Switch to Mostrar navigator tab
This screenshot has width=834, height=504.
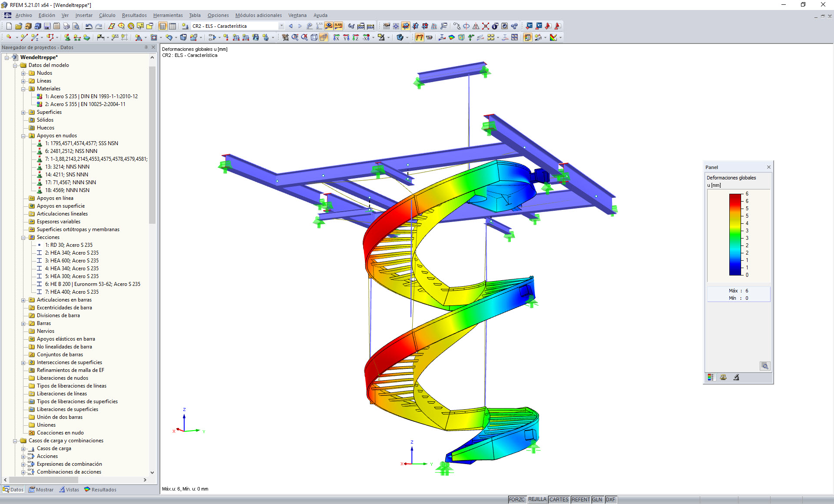(41, 490)
